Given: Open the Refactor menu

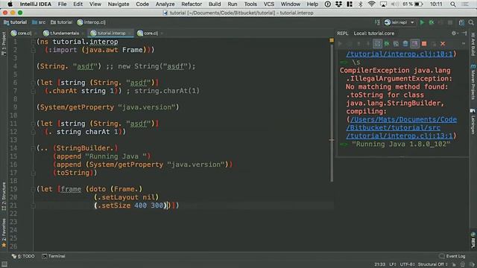Looking at the screenshot, I should (192, 4).
